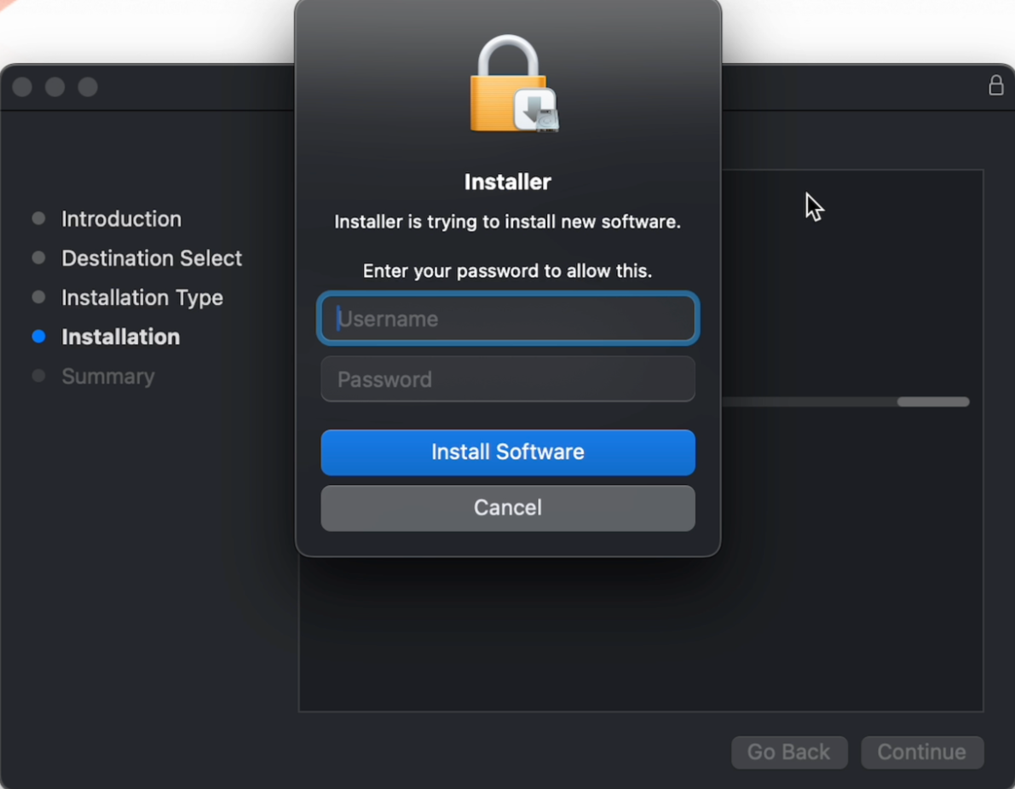The width and height of the screenshot is (1015, 789).
Task: Click the Introduction step bullet
Action: tap(39, 219)
